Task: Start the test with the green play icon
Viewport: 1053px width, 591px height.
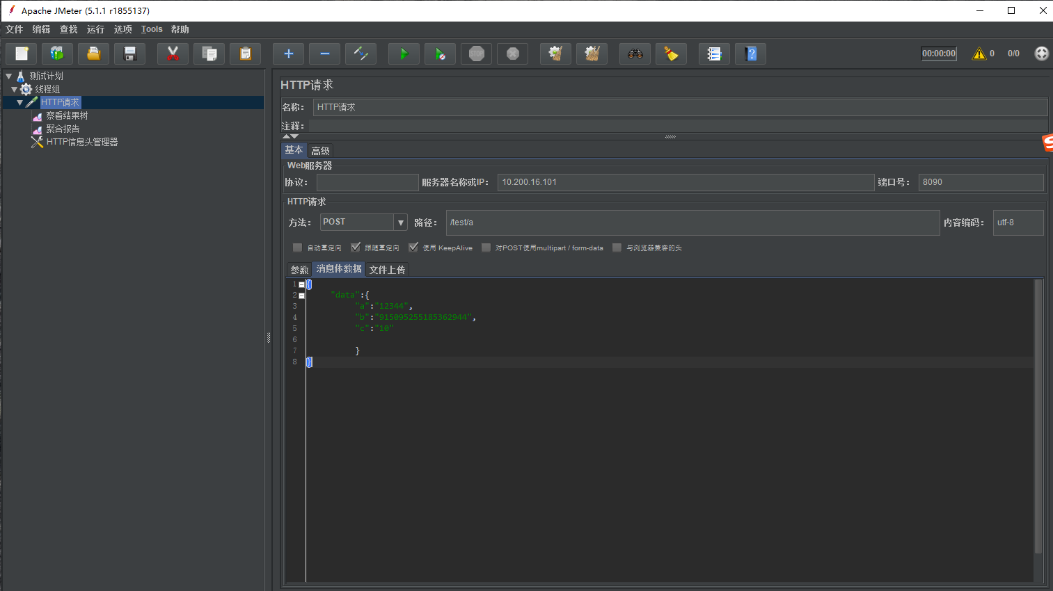Action: (404, 54)
